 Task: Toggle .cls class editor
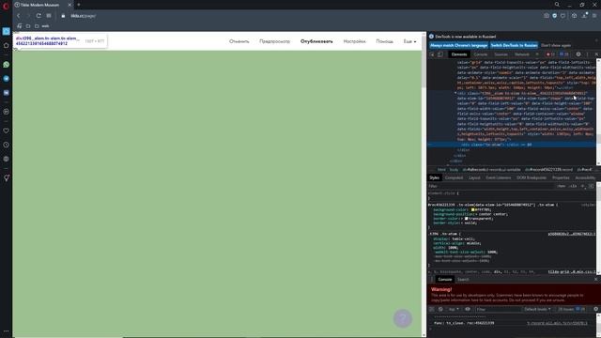pyautogui.click(x=573, y=186)
